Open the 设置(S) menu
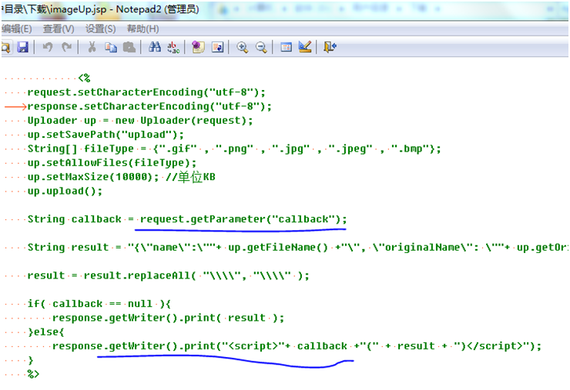 [101, 29]
